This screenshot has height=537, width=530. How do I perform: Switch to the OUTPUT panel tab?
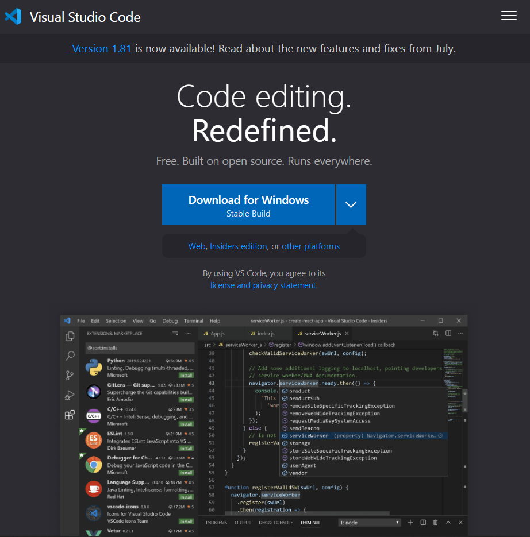(x=243, y=523)
